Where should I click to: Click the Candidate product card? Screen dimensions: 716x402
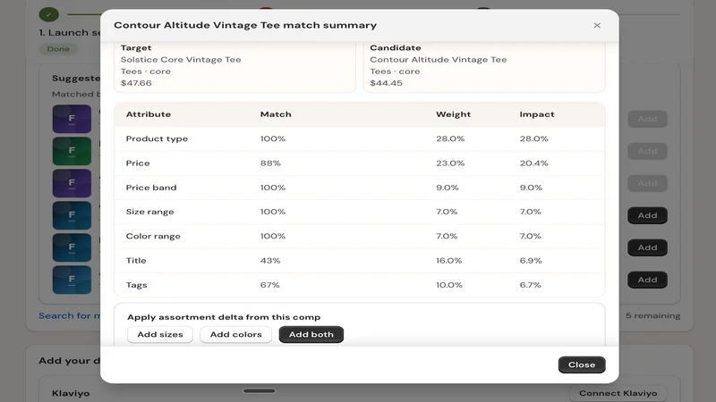coord(484,66)
